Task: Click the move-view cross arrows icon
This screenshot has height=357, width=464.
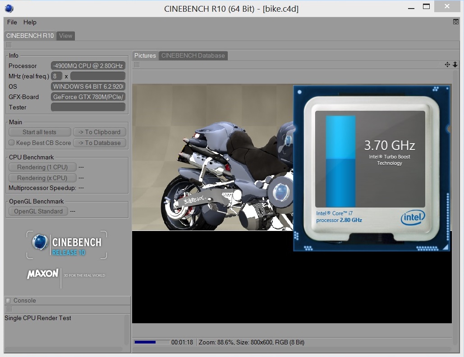Action: pos(447,64)
